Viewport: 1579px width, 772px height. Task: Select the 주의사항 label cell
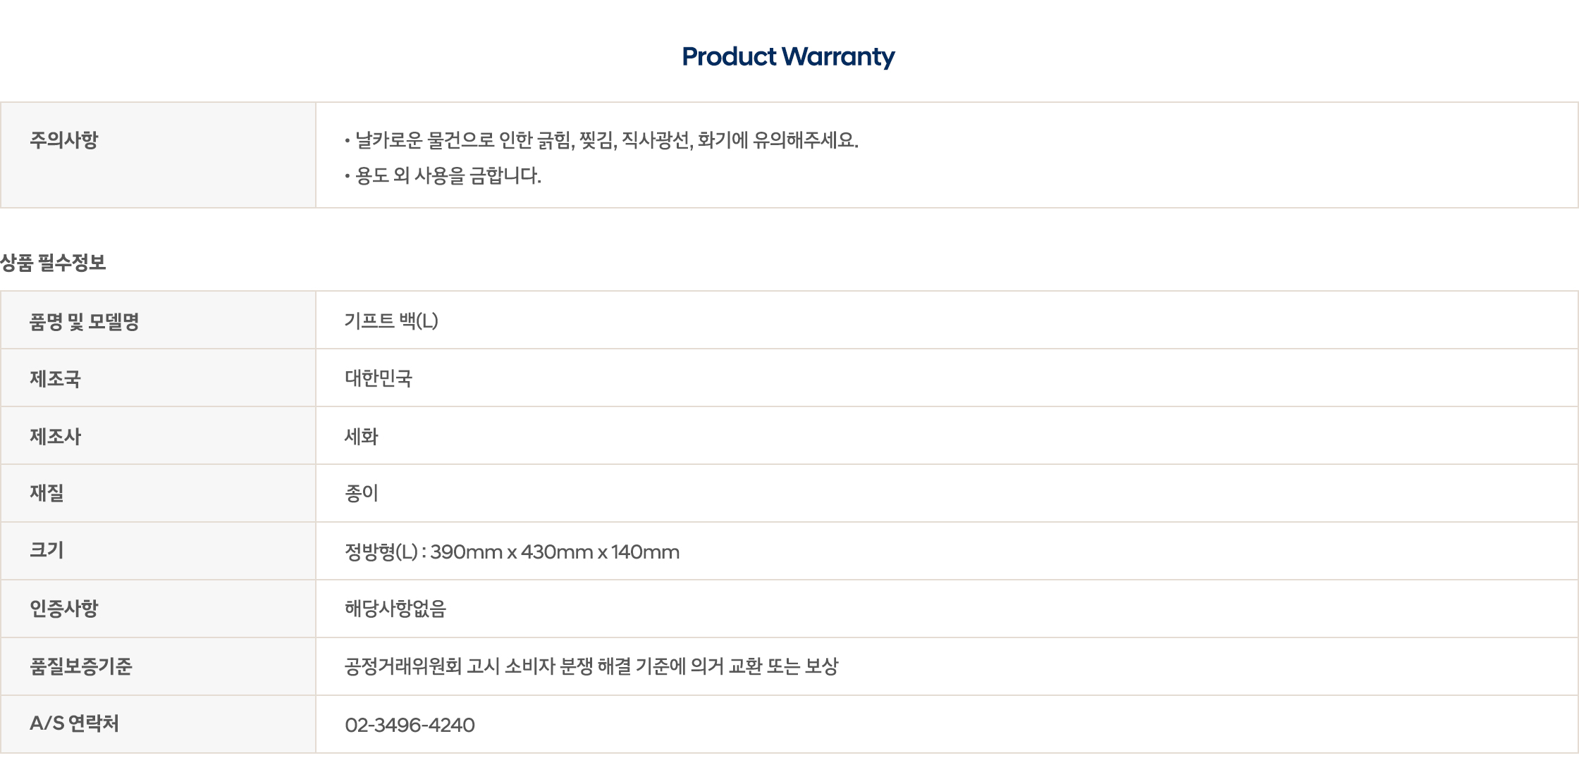pos(158,155)
